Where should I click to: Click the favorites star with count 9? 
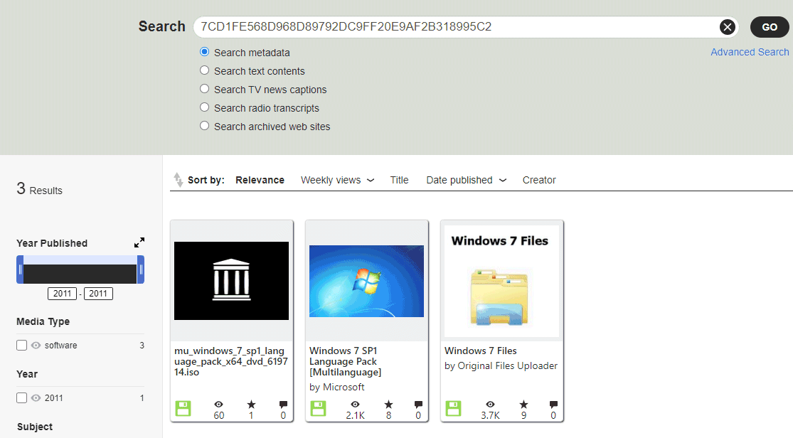coord(523,405)
